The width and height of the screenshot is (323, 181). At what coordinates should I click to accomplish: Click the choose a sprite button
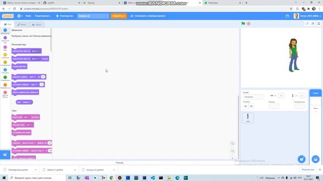[x=302, y=159]
